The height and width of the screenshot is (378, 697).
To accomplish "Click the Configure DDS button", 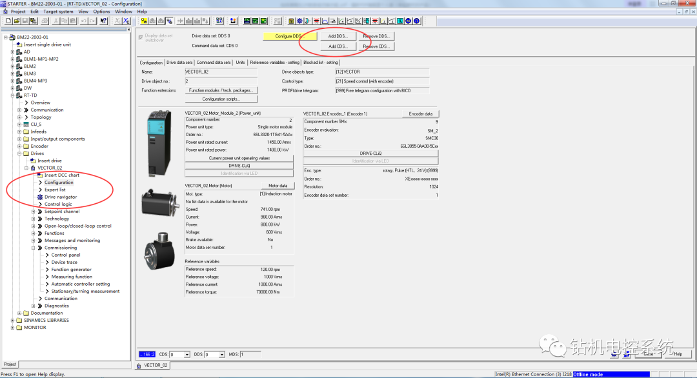I will click(x=289, y=36).
